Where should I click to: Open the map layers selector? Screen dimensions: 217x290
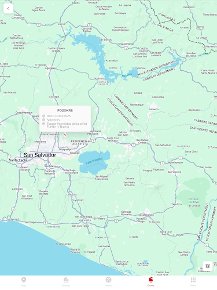click(x=208, y=266)
